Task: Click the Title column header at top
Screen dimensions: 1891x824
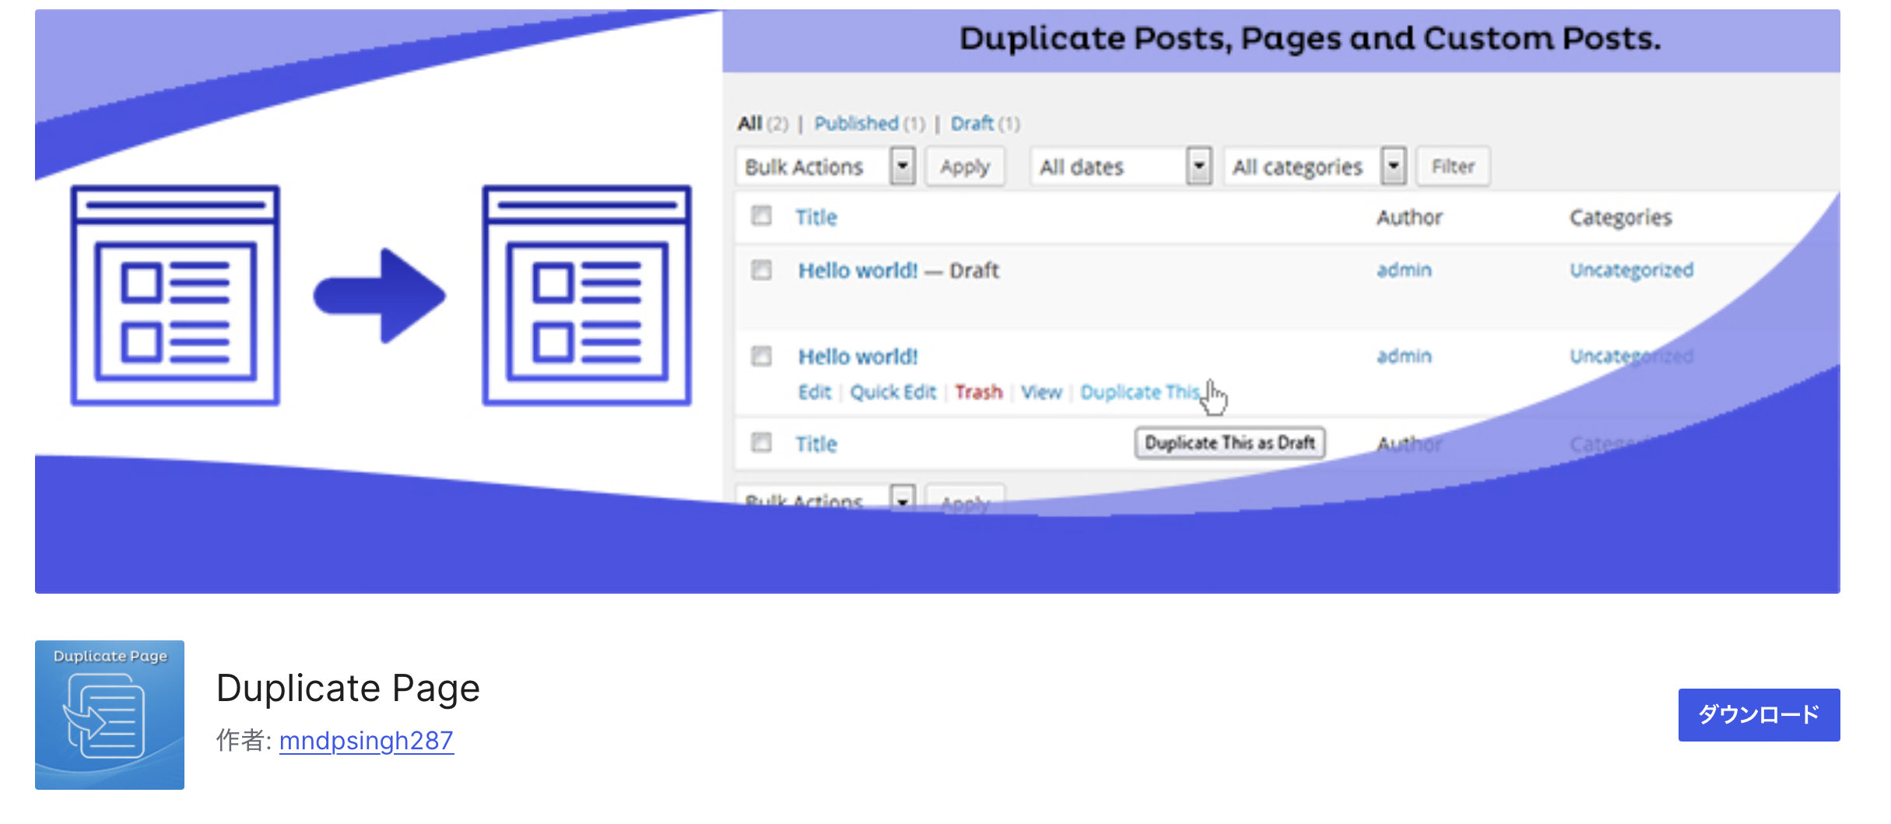Action: 816,217
